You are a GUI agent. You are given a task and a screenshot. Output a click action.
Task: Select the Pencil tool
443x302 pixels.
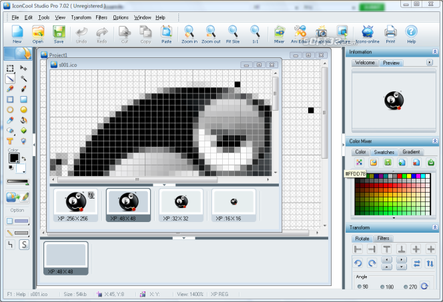click(x=10, y=89)
